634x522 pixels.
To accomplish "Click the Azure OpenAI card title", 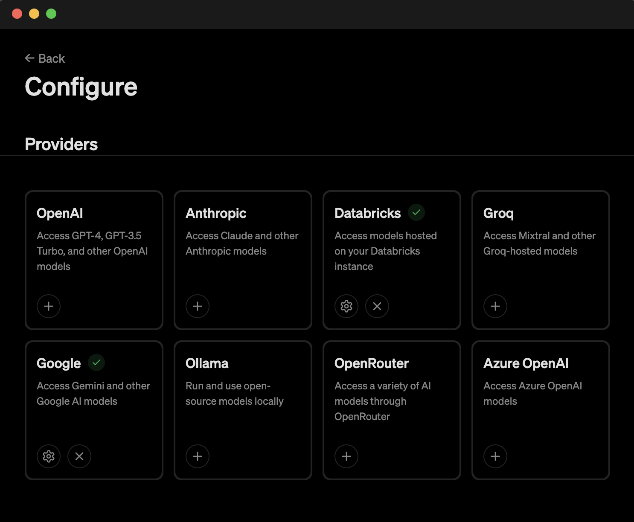I will tap(526, 363).
